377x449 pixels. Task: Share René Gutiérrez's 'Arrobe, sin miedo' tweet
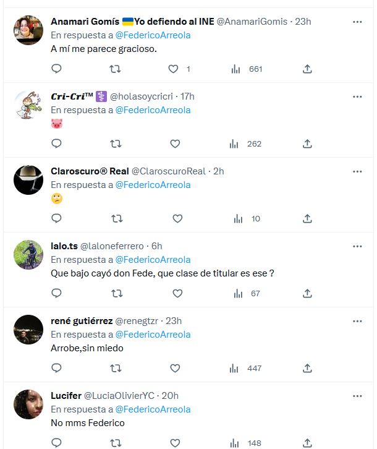[x=307, y=368]
